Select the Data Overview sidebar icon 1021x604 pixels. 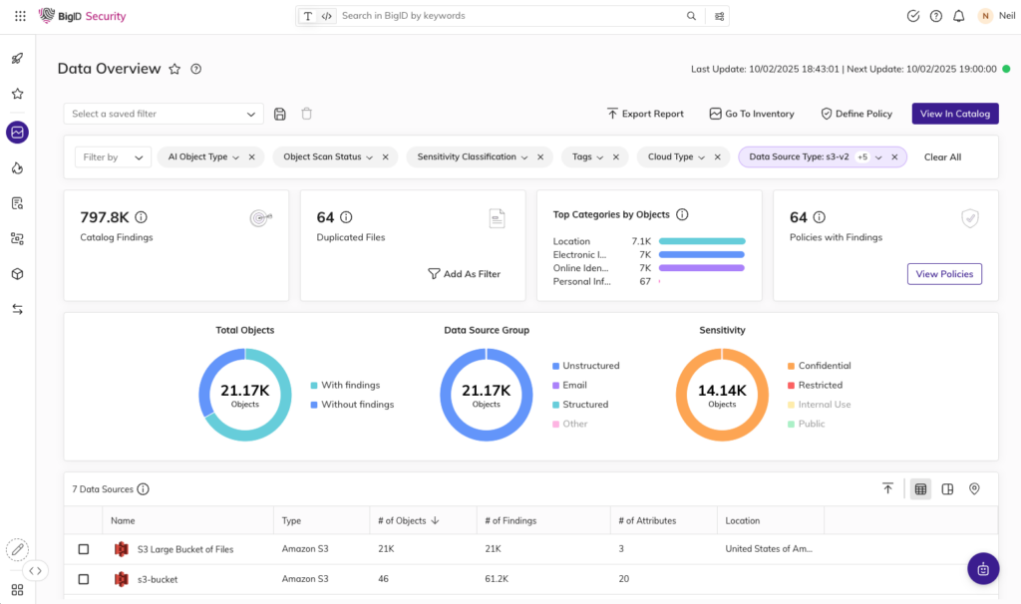pos(18,133)
